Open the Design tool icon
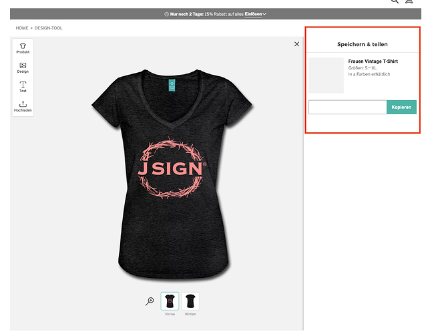434x334 pixels. (23, 67)
